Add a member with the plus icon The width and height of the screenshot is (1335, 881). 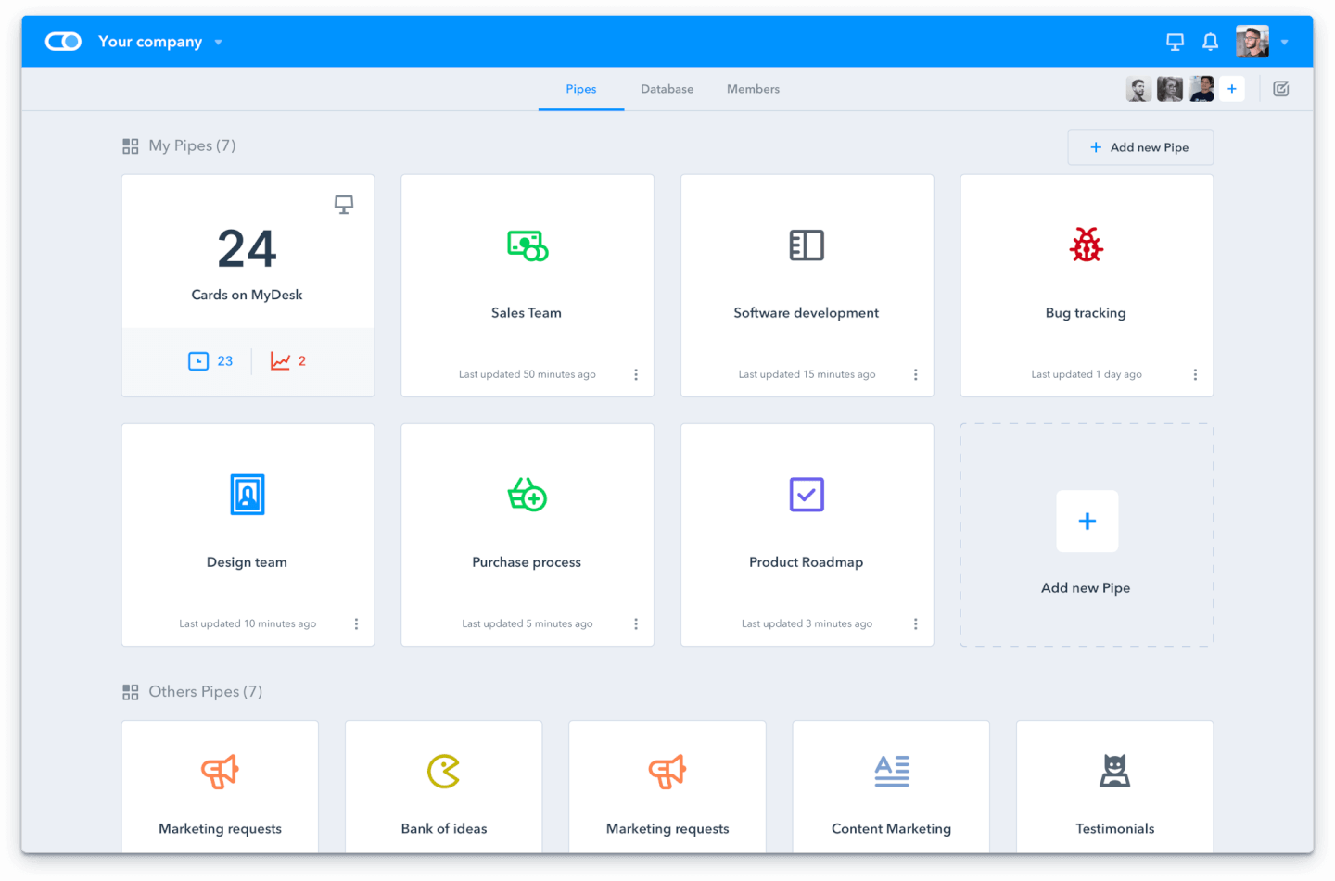point(1232,89)
